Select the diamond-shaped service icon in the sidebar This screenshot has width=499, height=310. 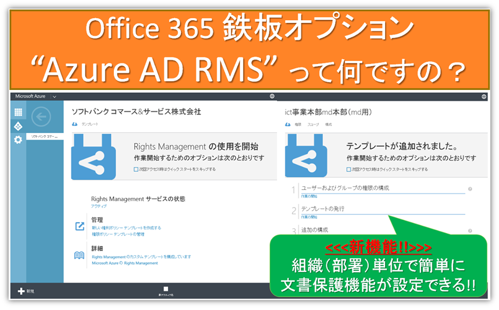[18, 126]
